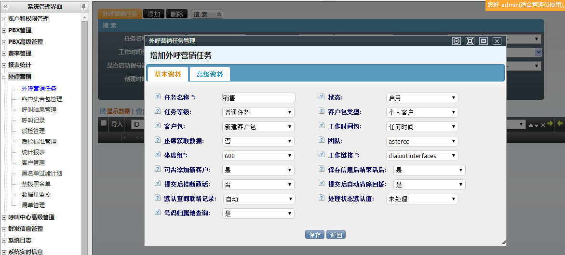Open the 任务等级 dropdown

[258, 112]
